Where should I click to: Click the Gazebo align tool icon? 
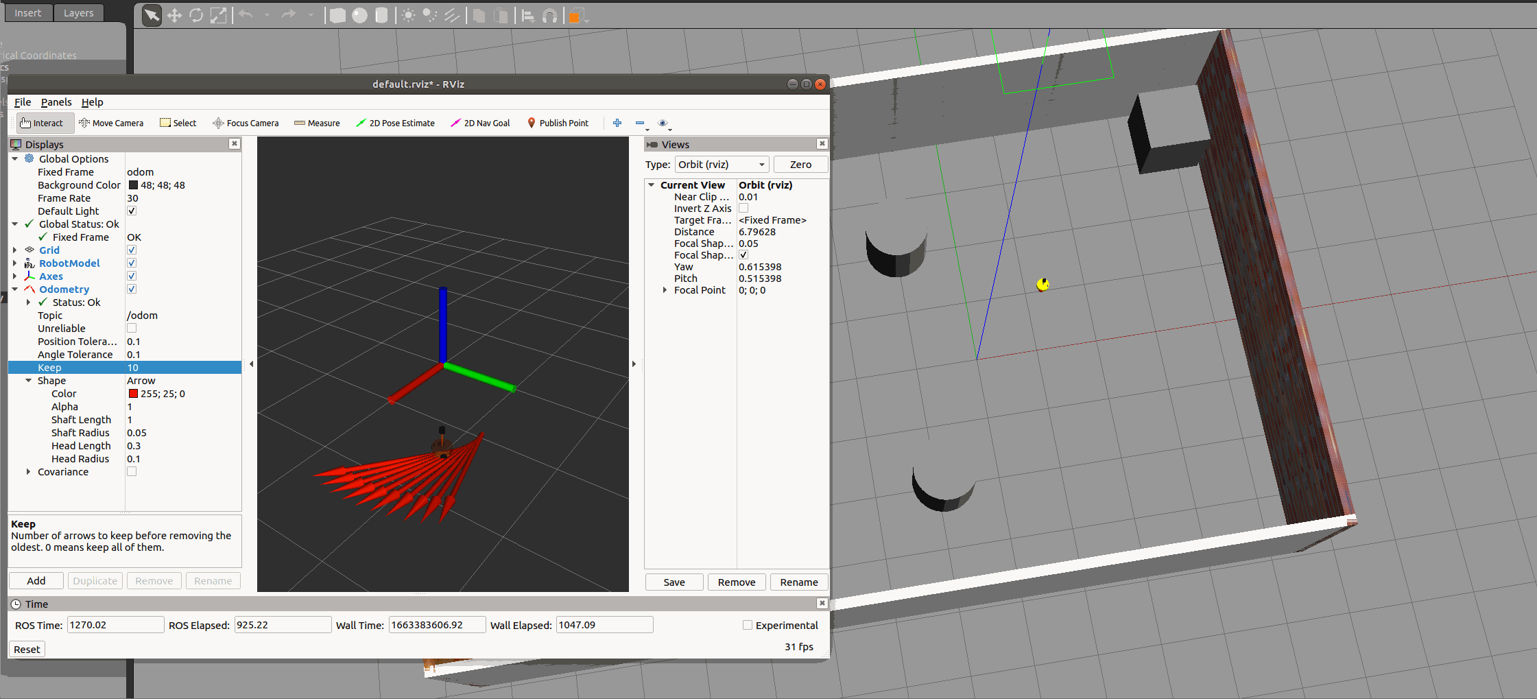click(x=528, y=15)
